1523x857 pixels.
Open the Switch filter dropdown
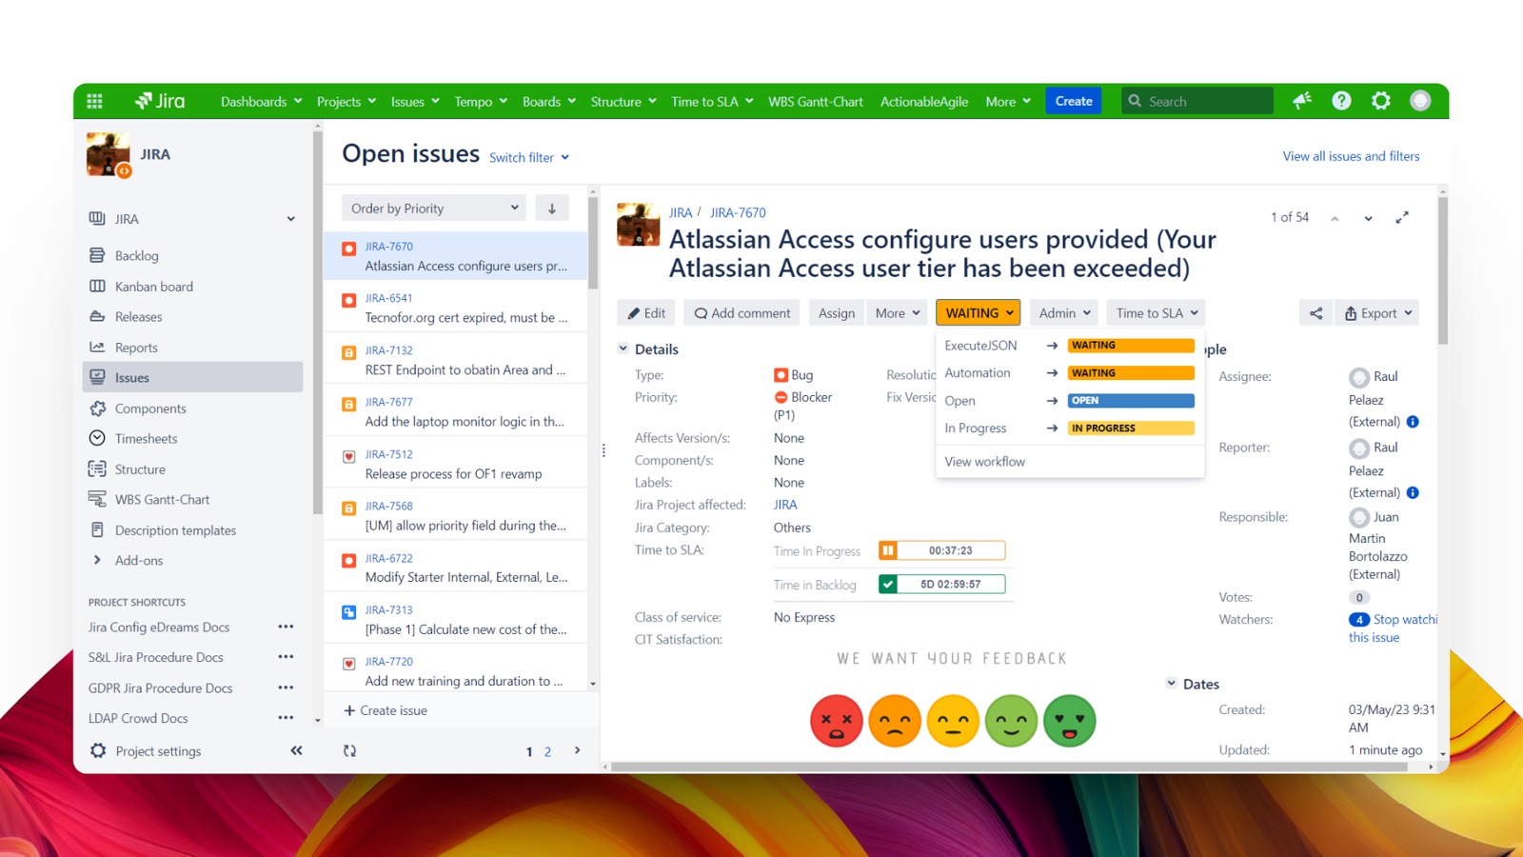[x=529, y=158]
